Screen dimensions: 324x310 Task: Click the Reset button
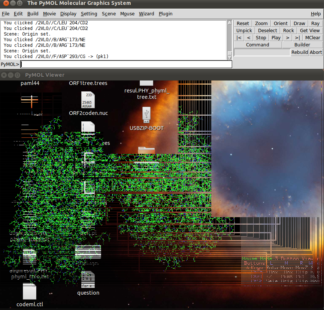(243, 24)
